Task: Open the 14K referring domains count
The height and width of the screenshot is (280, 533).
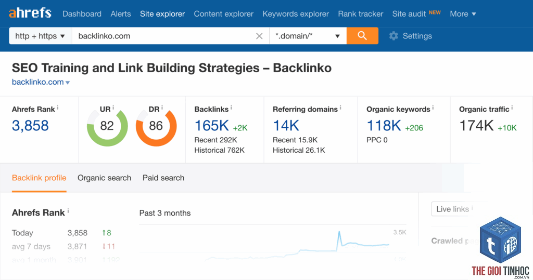Action: pyautogui.click(x=286, y=126)
